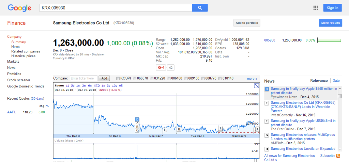The width and height of the screenshot is (349, 162).
Task: Check the 010140 compare checkbox
Action: pos(220,78)
